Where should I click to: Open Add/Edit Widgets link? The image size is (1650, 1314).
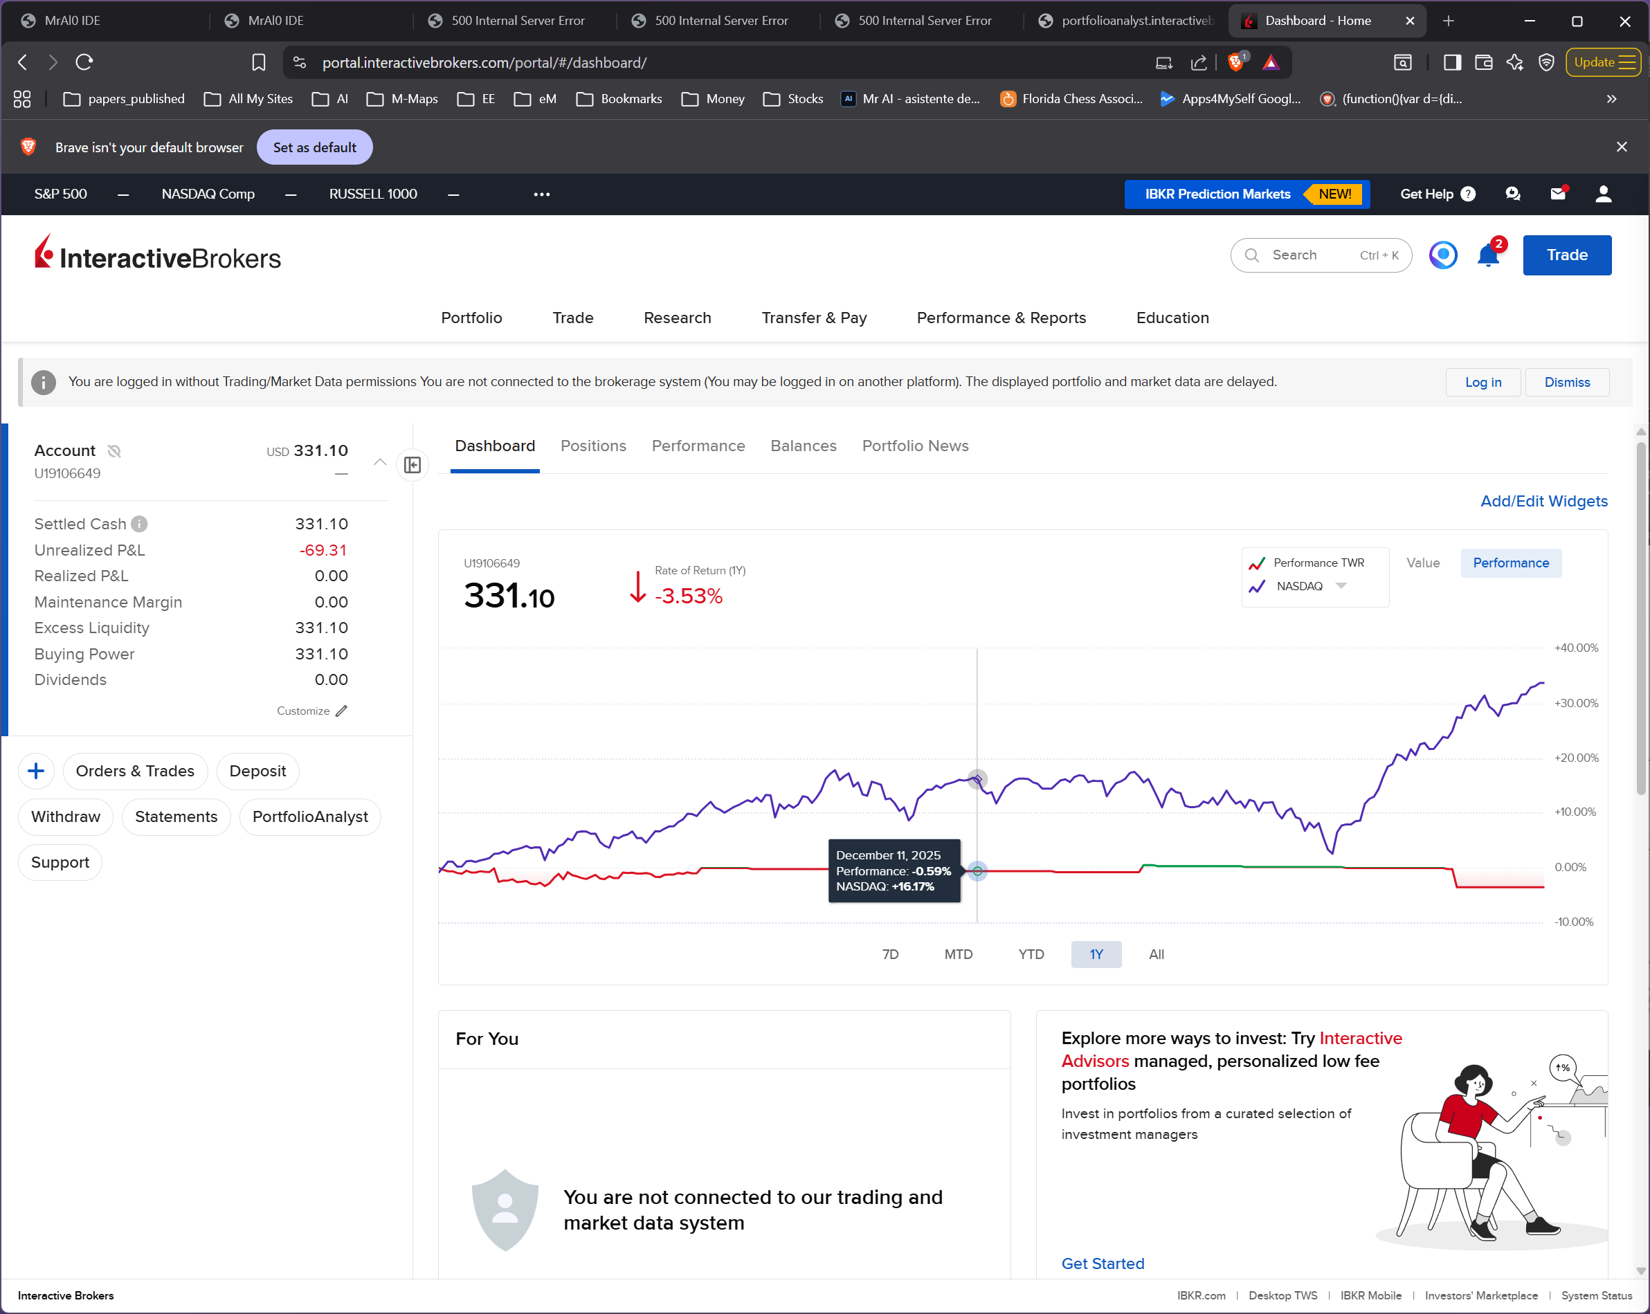tap(1543, 501)
